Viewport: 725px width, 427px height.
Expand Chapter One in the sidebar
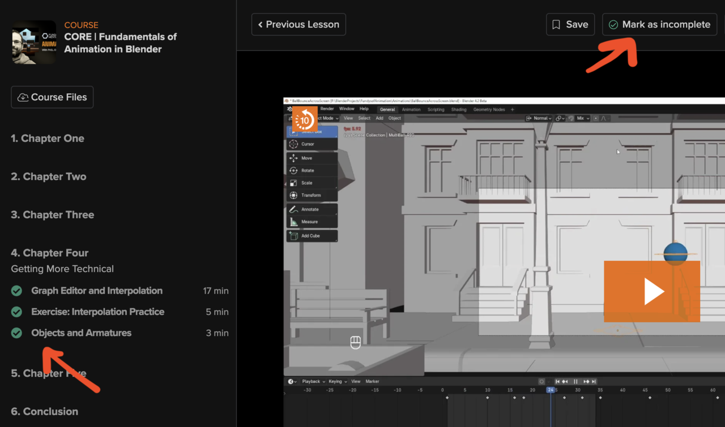48,139
